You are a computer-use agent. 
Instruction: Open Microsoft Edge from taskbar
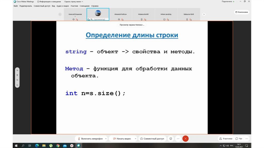tap(37, 146)
